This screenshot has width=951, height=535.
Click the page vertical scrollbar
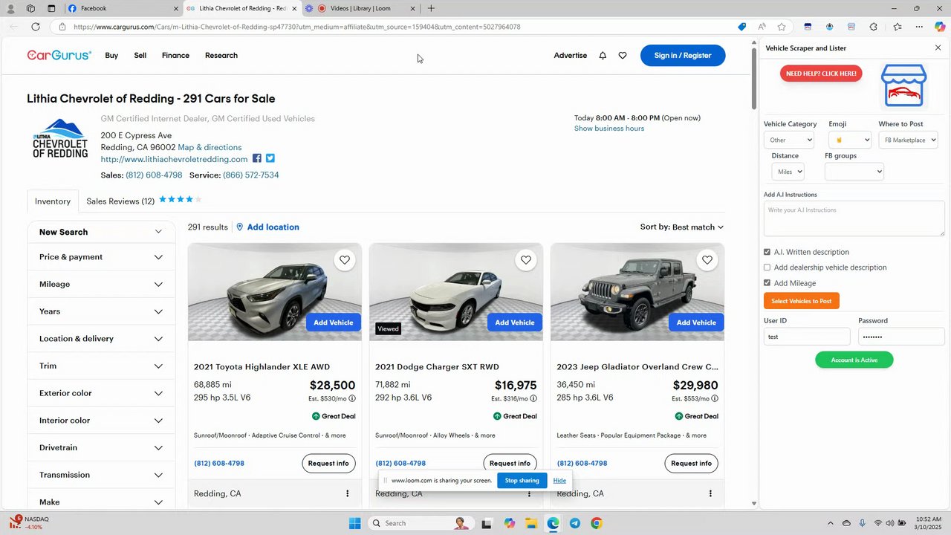coord(753,78)
